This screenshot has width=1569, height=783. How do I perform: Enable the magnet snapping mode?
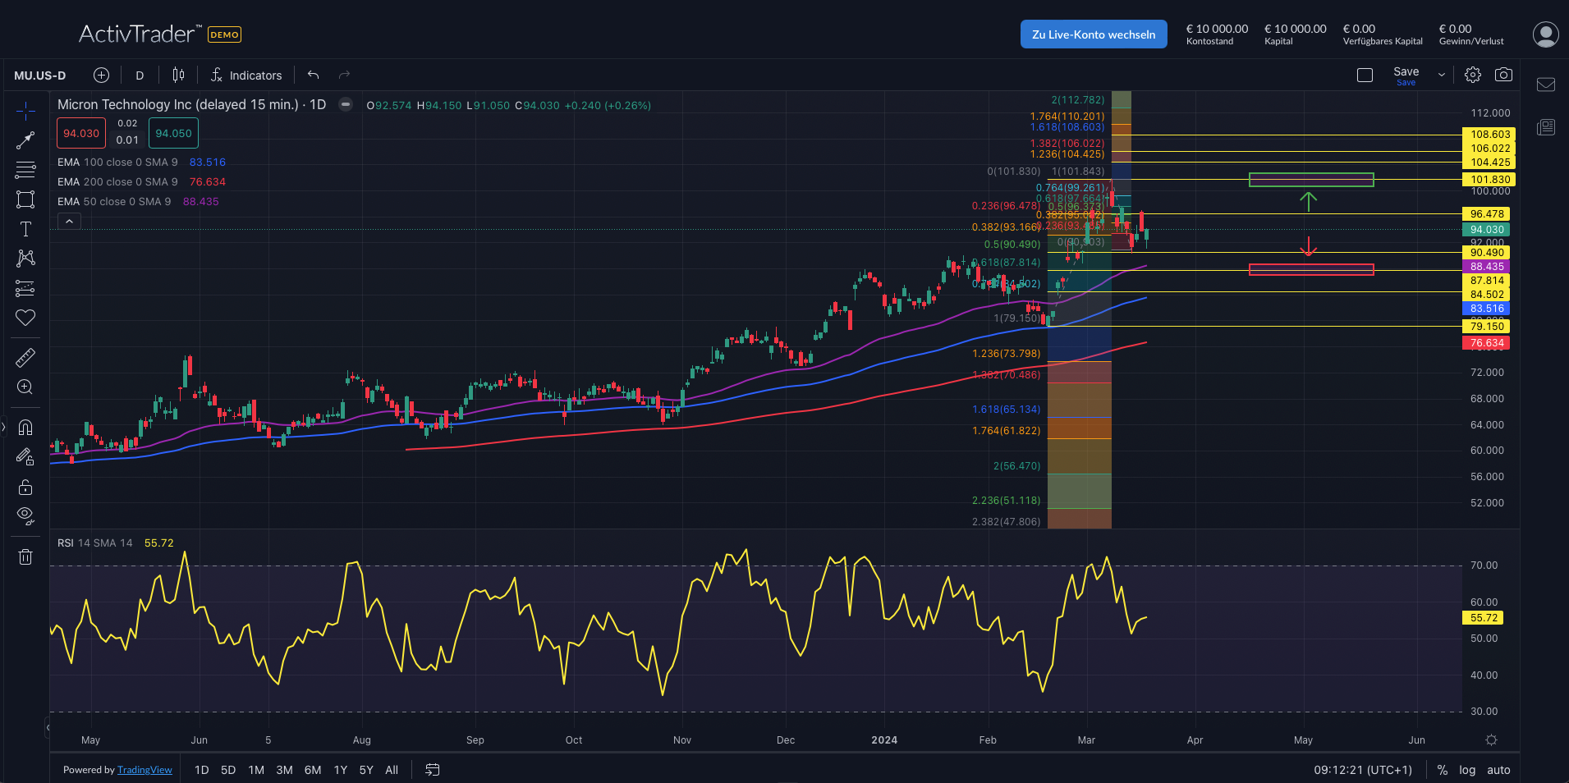[x=25, y=427]
